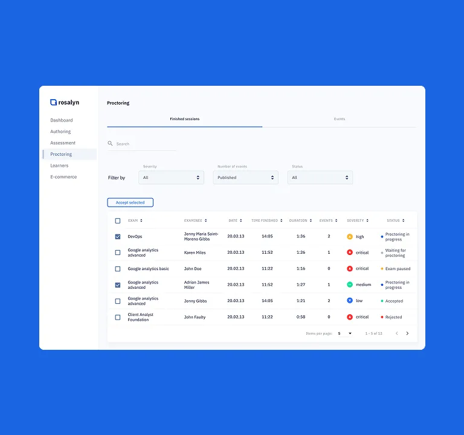Image resolution: width=464 pixels, height=435 pixels.
Task: Sort by Events column
Action: [336, 221]
